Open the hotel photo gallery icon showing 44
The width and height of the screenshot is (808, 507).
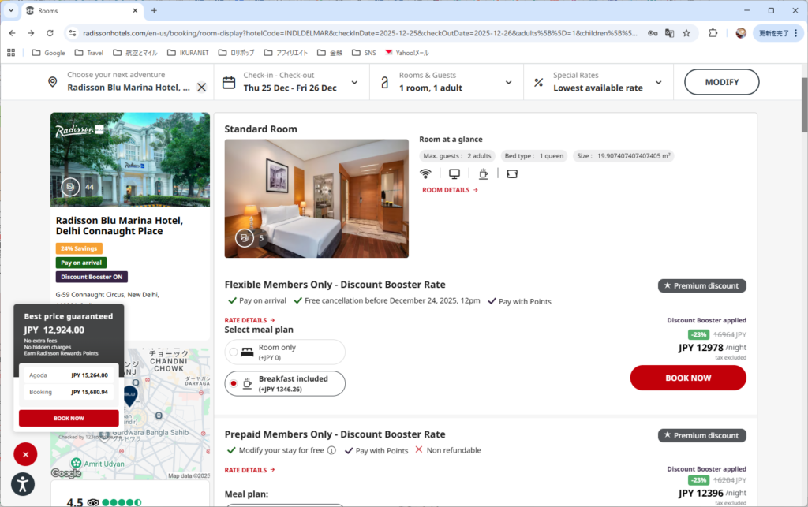click(x=70, y=187)
